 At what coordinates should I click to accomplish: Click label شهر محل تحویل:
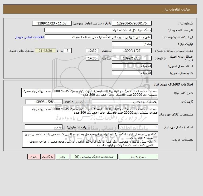pos(181,73)
